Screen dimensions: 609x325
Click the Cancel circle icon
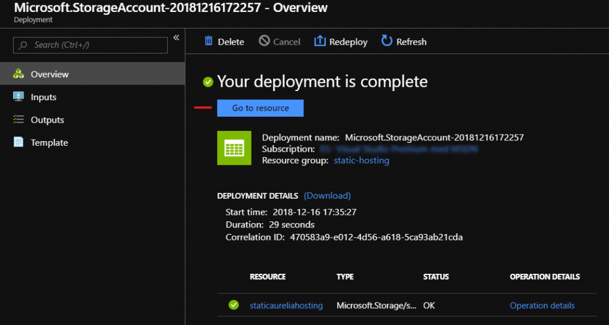264,41
